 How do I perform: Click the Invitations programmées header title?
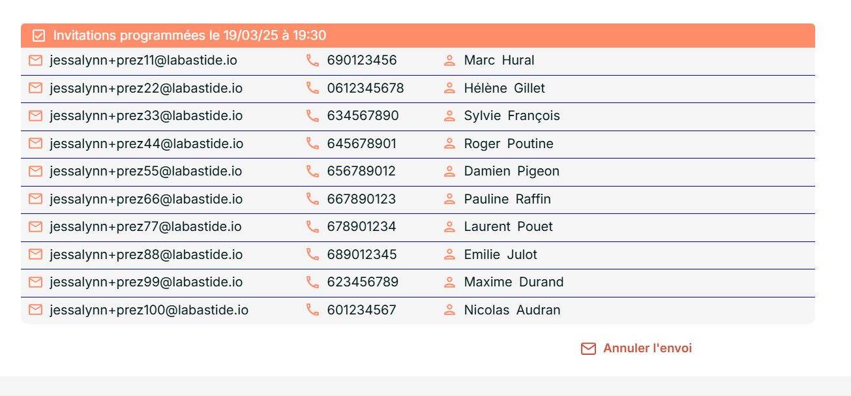click(x=190, y=36)
